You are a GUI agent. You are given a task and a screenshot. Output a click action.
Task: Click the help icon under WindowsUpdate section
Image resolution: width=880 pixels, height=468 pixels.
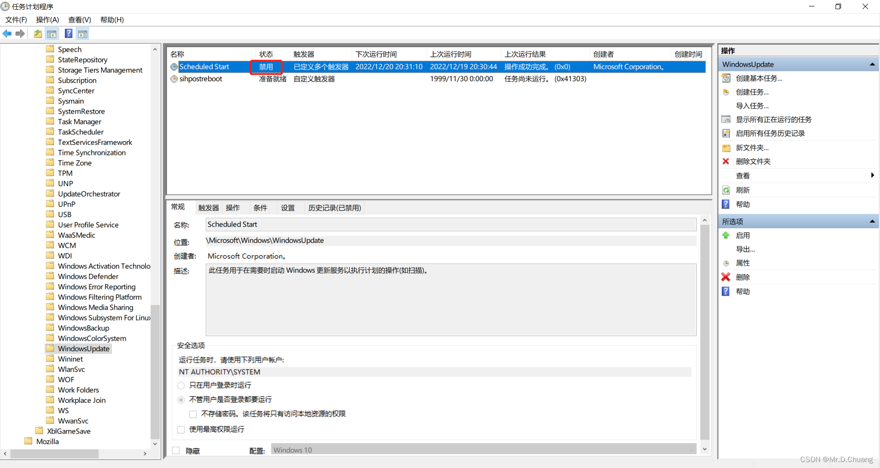pyautogui.click(x=726, y=204)
